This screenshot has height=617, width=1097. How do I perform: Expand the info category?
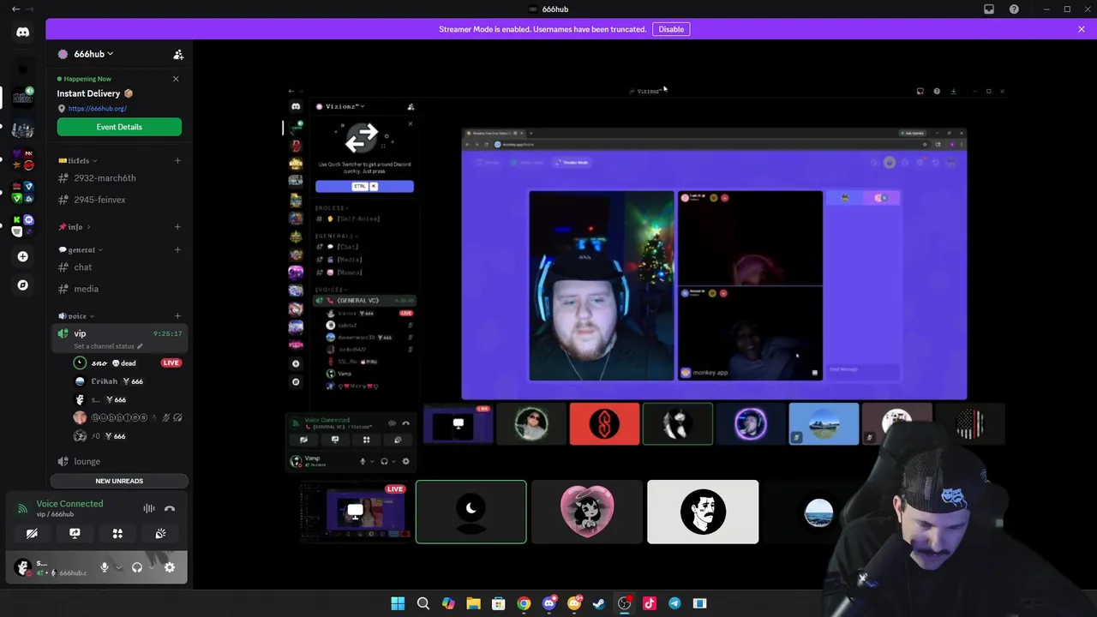[75, 227]
